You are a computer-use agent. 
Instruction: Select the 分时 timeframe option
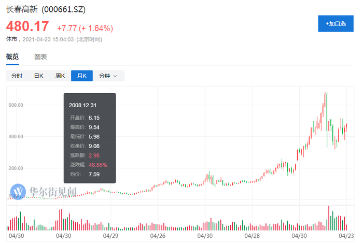pos(17,76)
